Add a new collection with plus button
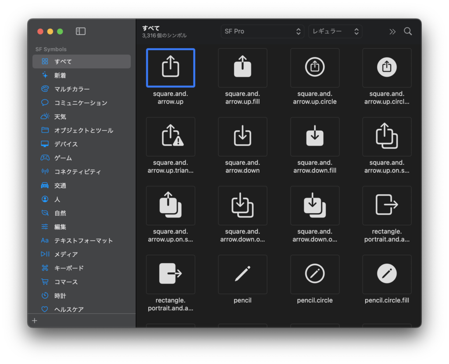The image size is (449, 364). (35, 321)
